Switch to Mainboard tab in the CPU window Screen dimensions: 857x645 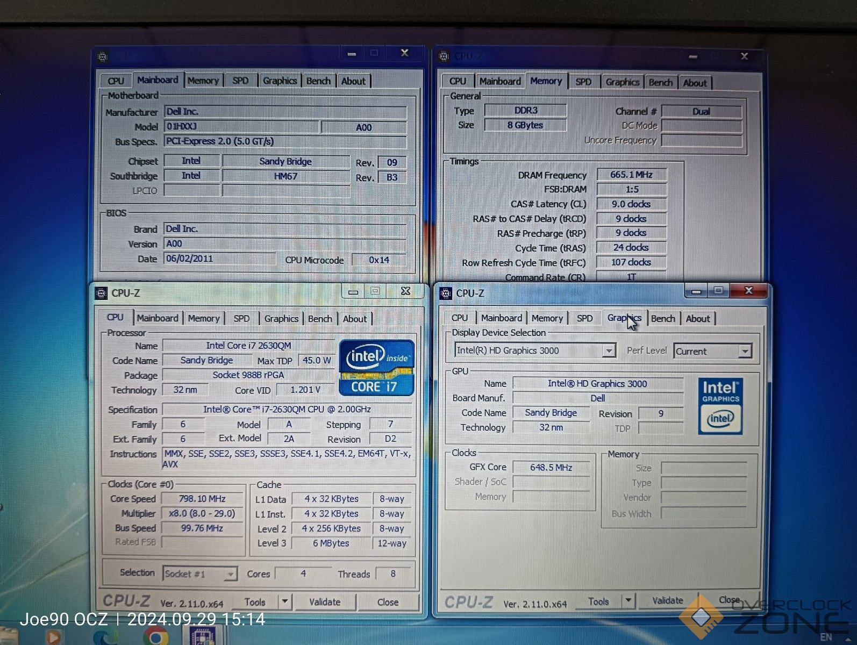[x=157, y=318]
